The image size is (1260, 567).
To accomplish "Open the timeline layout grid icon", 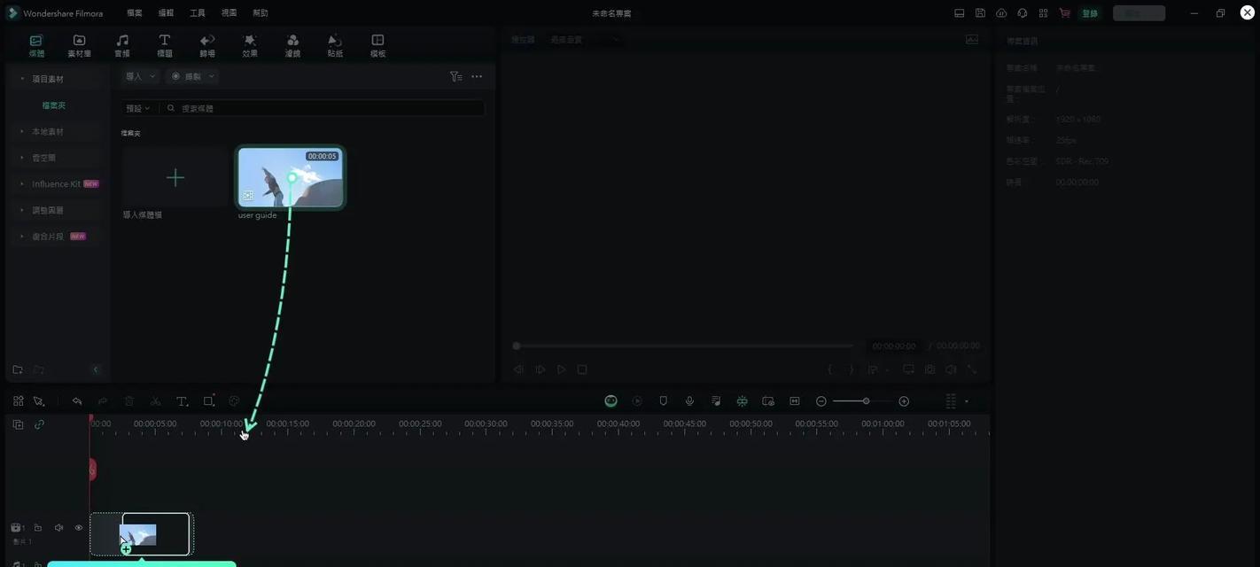I will coord(18,401).
